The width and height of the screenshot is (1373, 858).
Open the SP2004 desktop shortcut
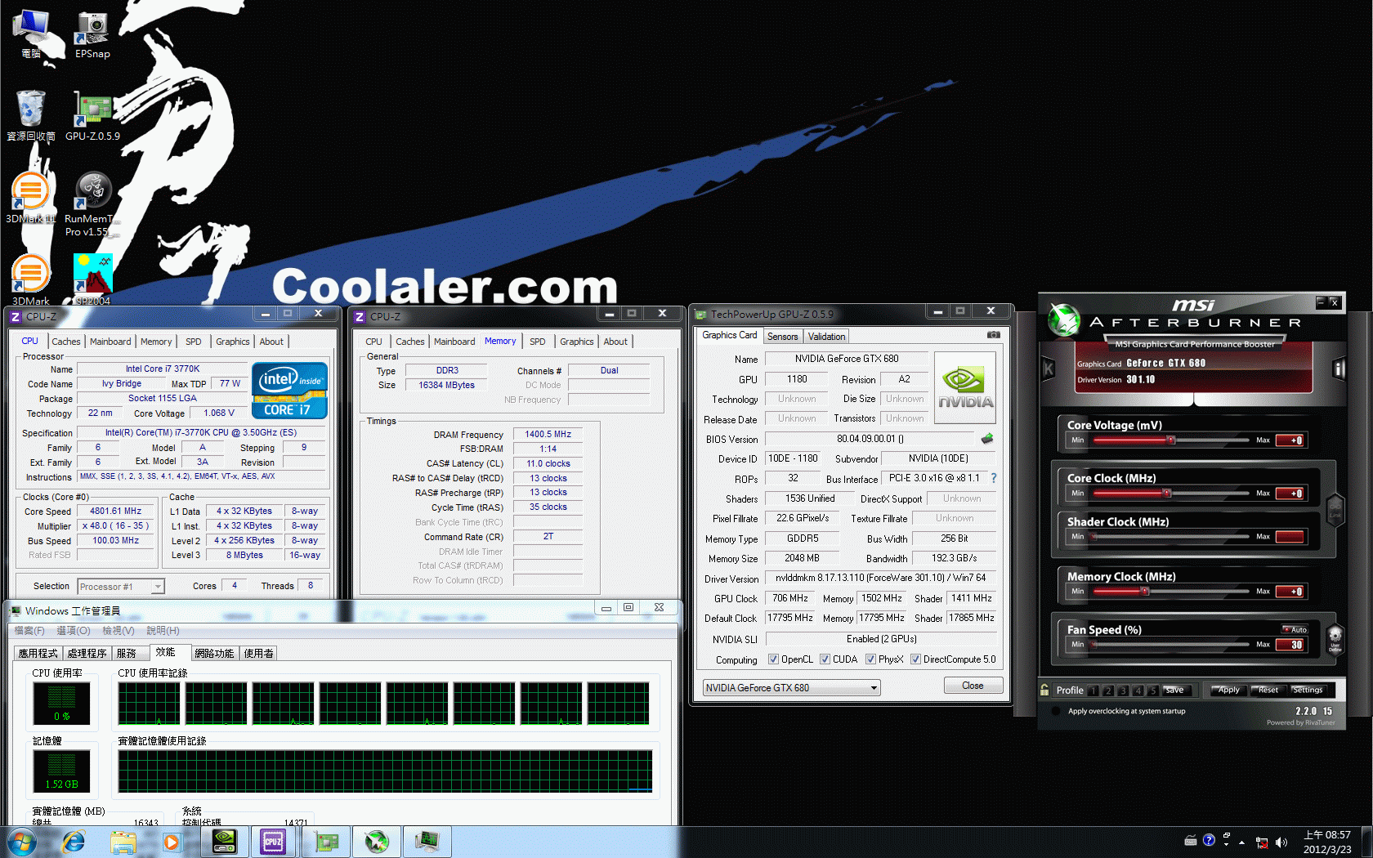pos(92,279)
